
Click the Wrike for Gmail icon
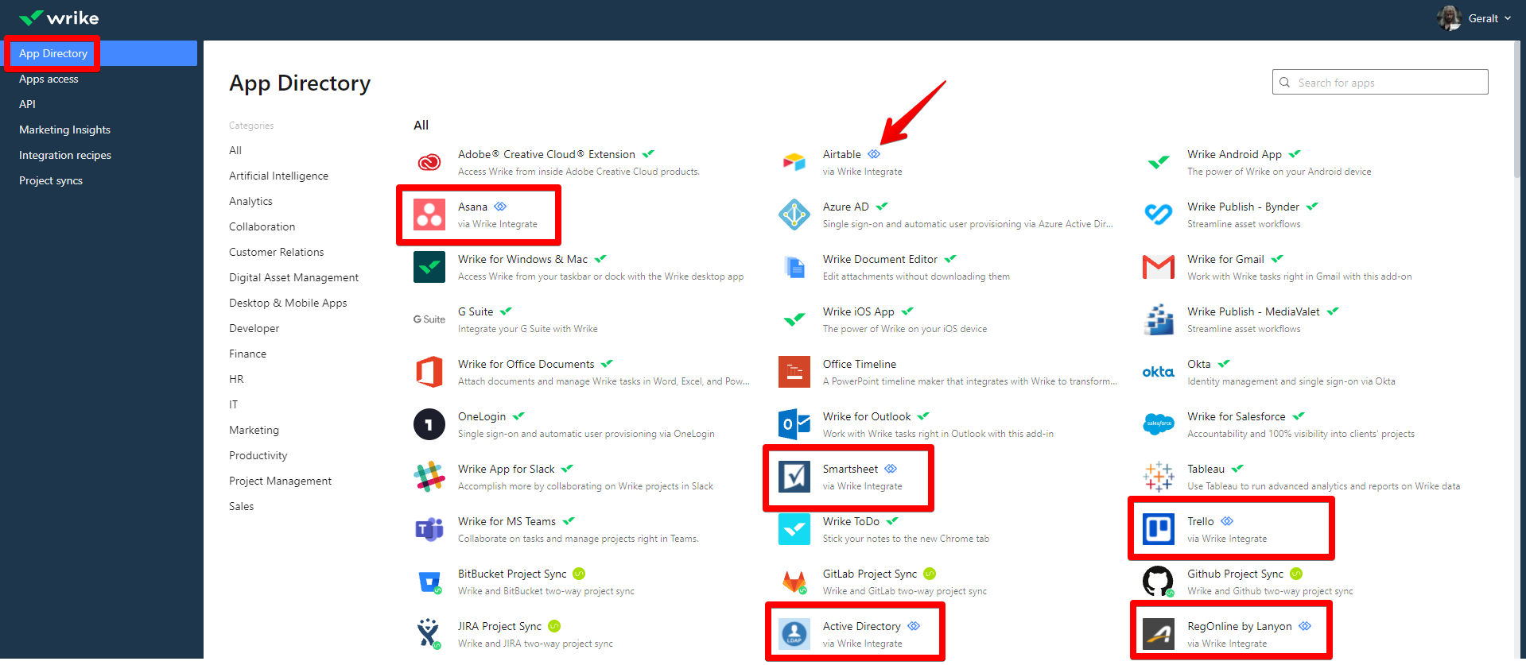[x=1158, y=267]
